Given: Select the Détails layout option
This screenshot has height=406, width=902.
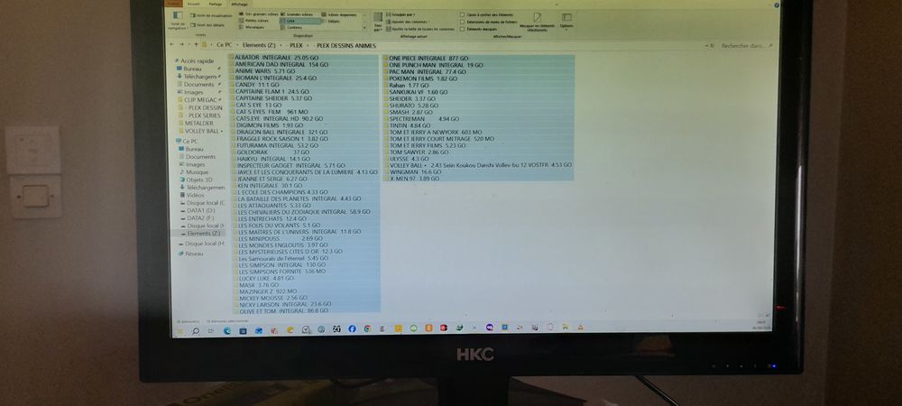Looking at the screenshot, I should (331, 22).
